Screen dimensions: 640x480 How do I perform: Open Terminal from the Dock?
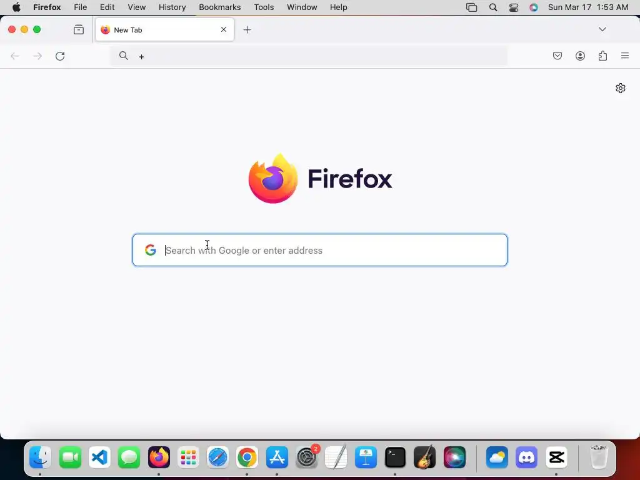pos(395,457)
